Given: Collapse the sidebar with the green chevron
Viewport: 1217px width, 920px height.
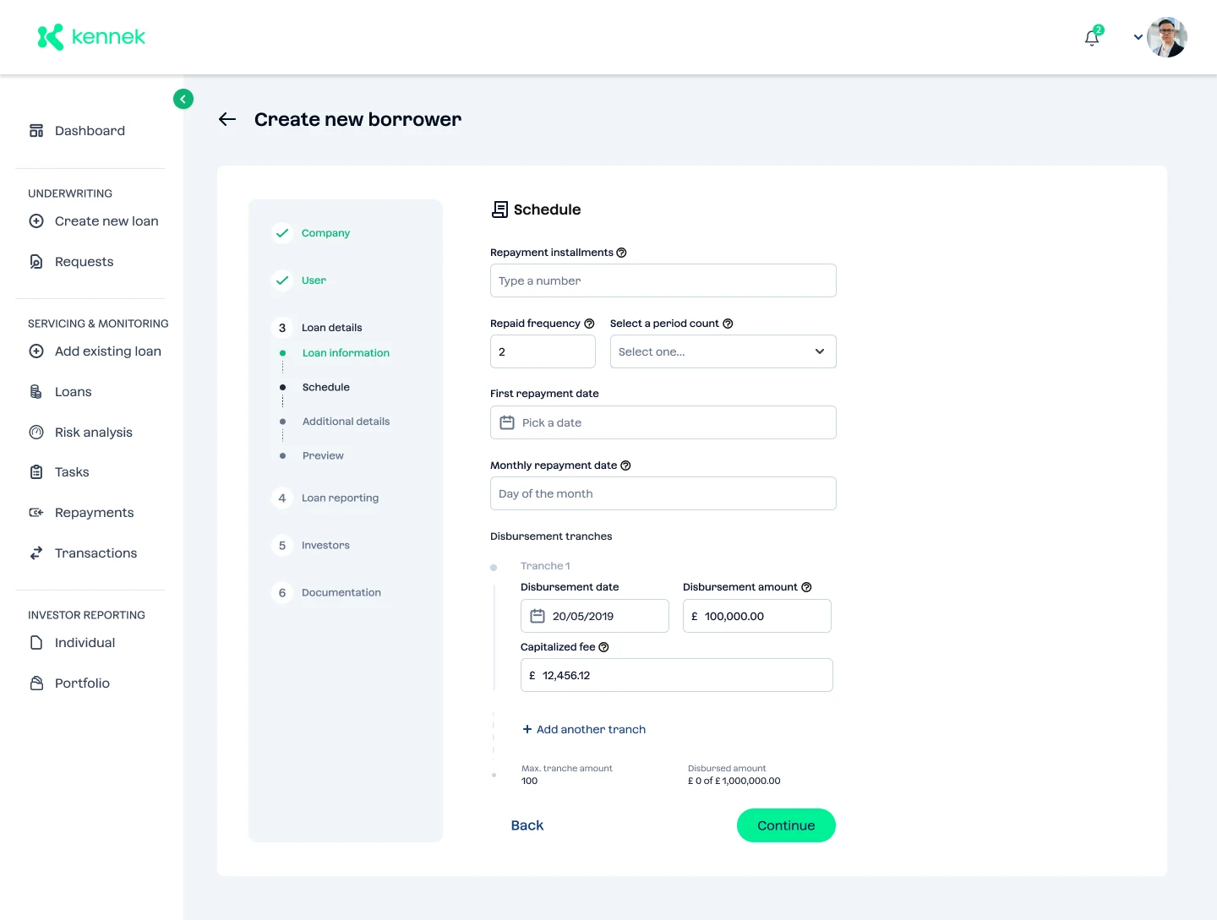Looking at the screenshot, I should [x=183, y=99].
